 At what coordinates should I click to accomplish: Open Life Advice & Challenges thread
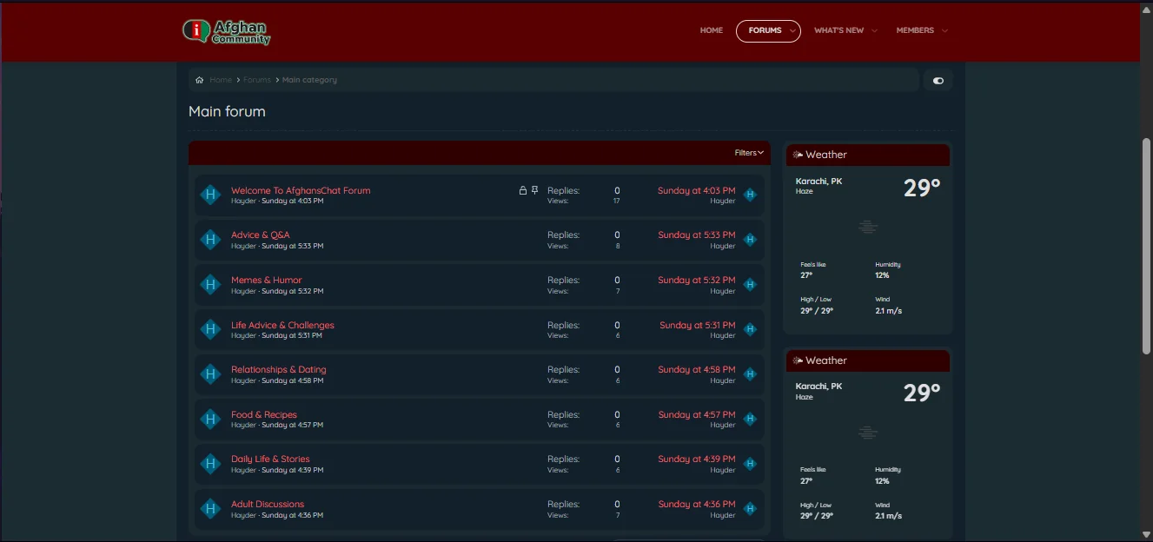(282, 325)
